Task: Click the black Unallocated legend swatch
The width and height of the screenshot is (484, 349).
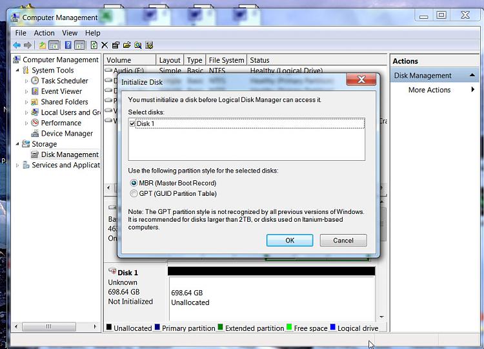Action: point(109,327)
